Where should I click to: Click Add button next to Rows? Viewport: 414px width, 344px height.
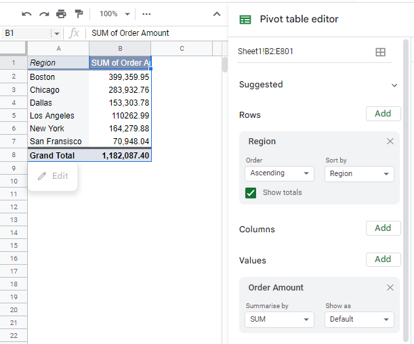(383, 114)
